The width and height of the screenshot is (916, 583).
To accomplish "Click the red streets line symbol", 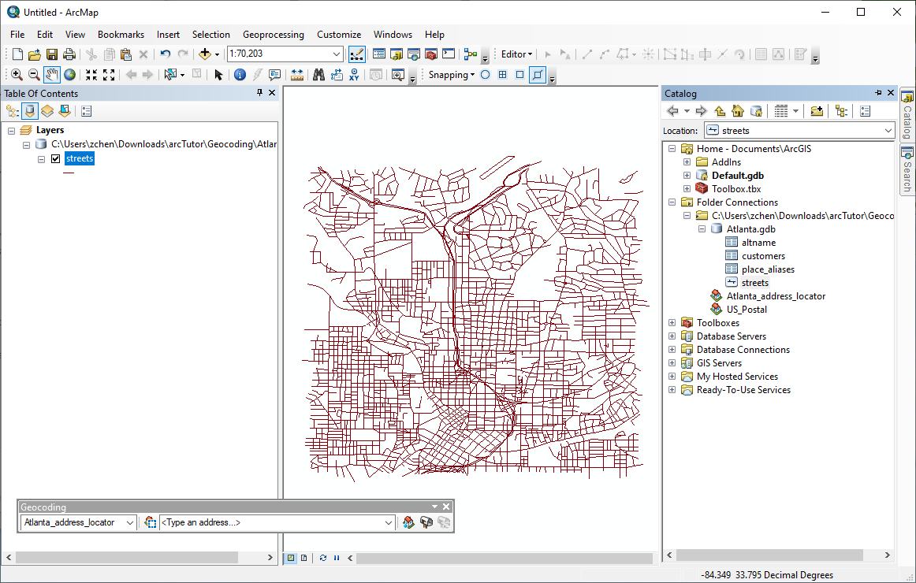I will pyautogui.click(x=69, y=173).
